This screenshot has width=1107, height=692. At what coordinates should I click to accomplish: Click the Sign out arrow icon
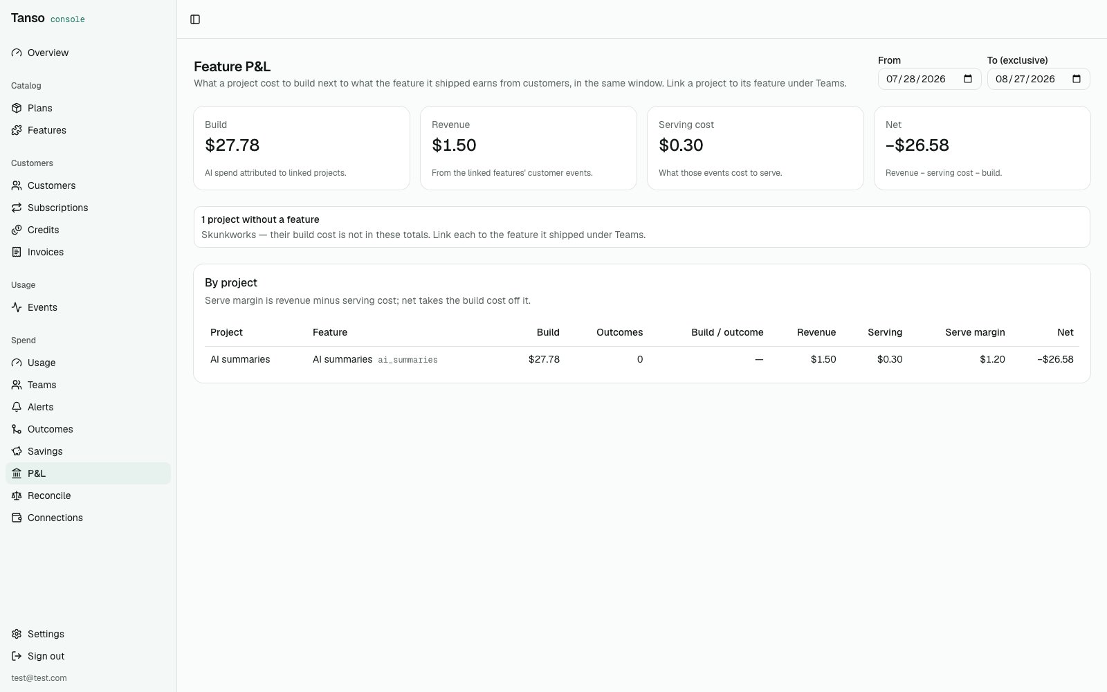point(17,656)
